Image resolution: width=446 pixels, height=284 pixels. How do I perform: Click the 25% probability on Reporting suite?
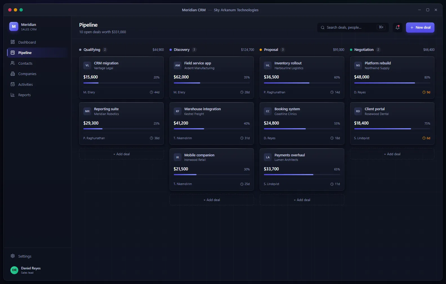(157, 123)
